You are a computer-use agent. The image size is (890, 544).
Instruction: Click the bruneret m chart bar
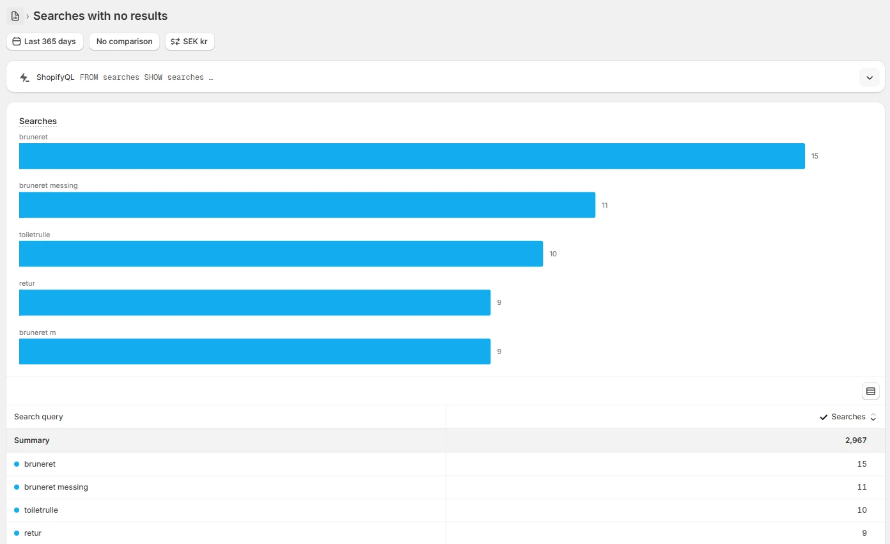pyautogui.click(x=254, y=352)
